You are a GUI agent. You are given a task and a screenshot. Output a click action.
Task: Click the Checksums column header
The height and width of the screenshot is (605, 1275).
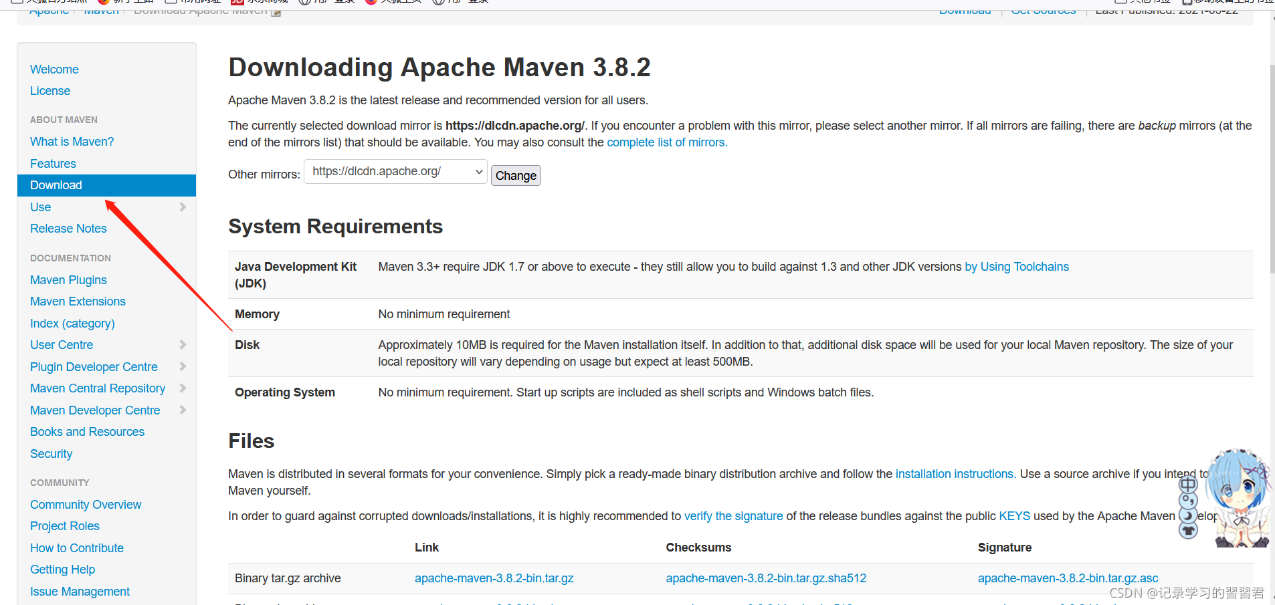click(698, 548)
